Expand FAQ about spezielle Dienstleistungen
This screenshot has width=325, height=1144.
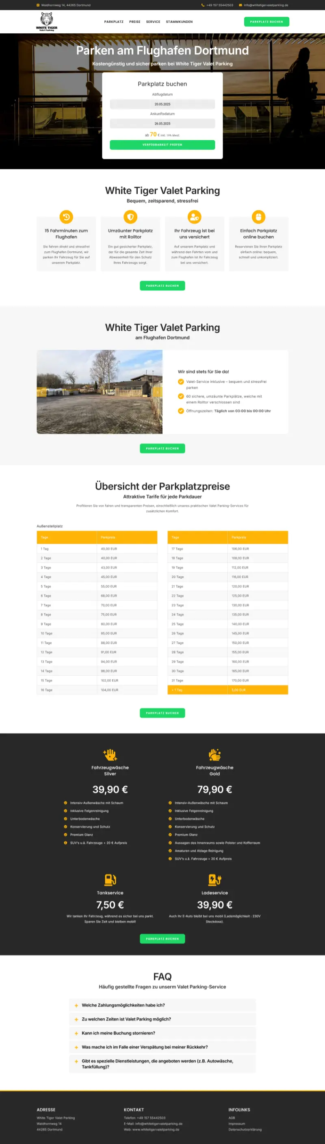tap(162, 1064)
